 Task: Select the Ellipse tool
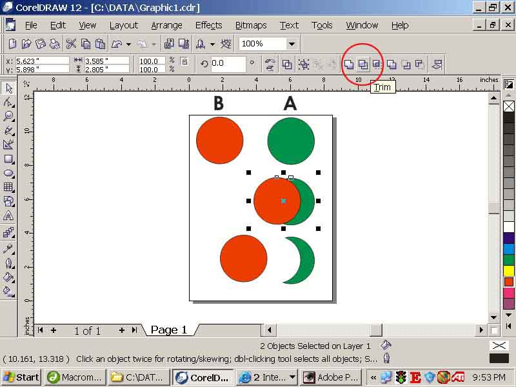point(8,173)
